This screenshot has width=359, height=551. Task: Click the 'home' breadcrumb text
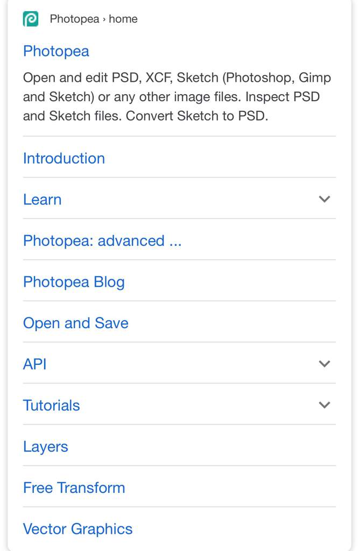(123, 19)
